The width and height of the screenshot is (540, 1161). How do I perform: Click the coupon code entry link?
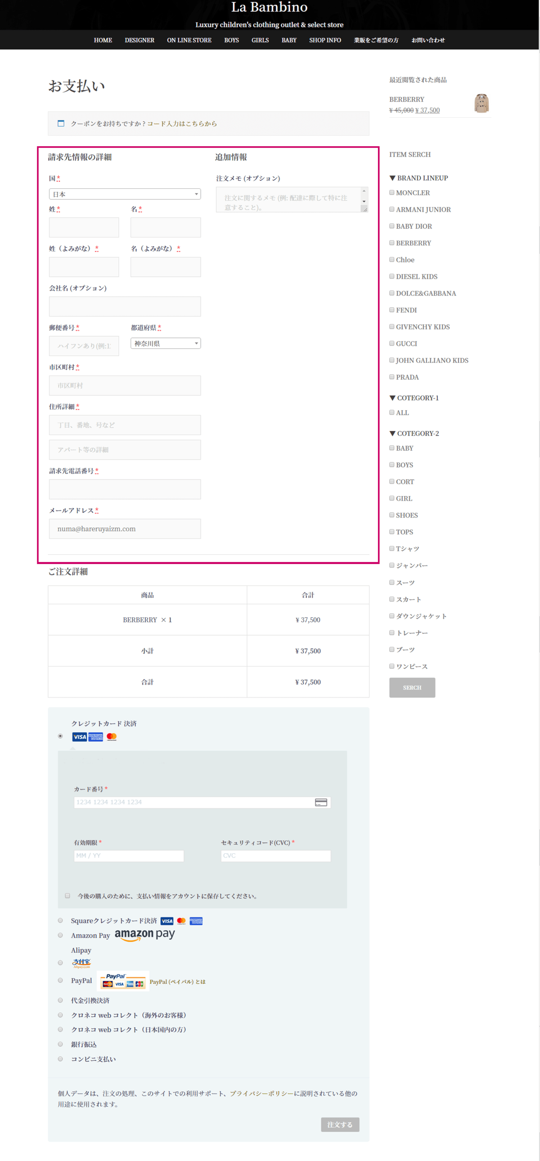(x=182, y=124)
